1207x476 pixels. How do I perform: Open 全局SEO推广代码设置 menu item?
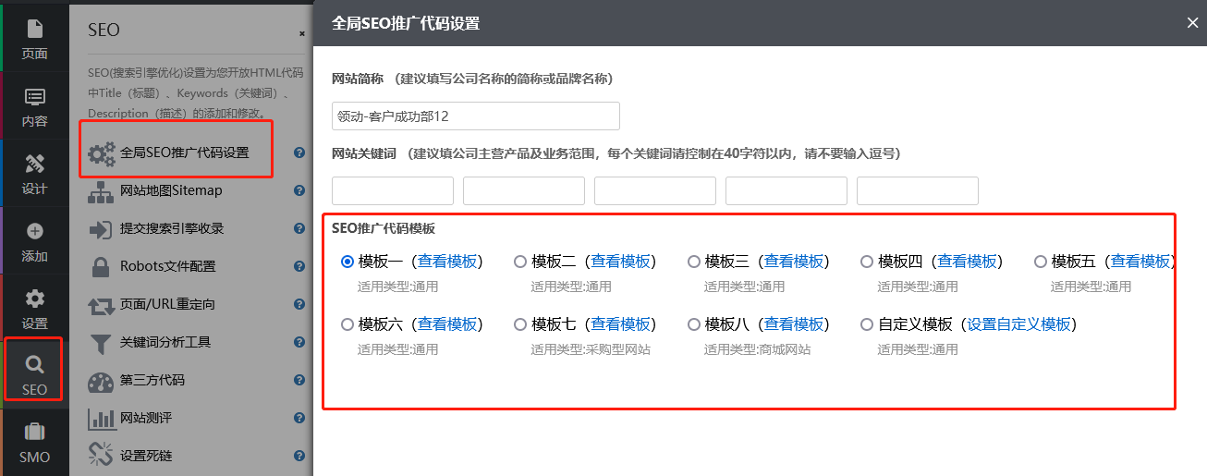184,153
